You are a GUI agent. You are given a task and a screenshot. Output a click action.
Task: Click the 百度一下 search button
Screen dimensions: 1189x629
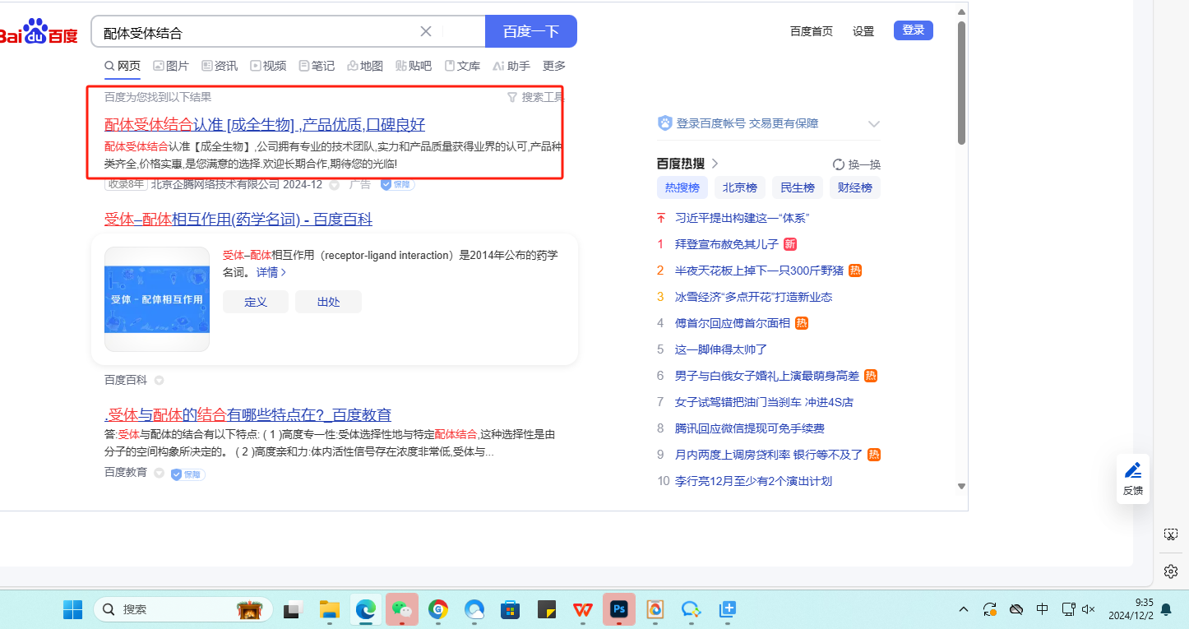[x=530, y=32]
